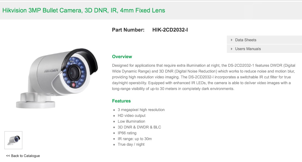Image resolution: width=302 pixels, height=162 pixels.
Task: Click the green Features heading
Action: click(x=121, y=101)
